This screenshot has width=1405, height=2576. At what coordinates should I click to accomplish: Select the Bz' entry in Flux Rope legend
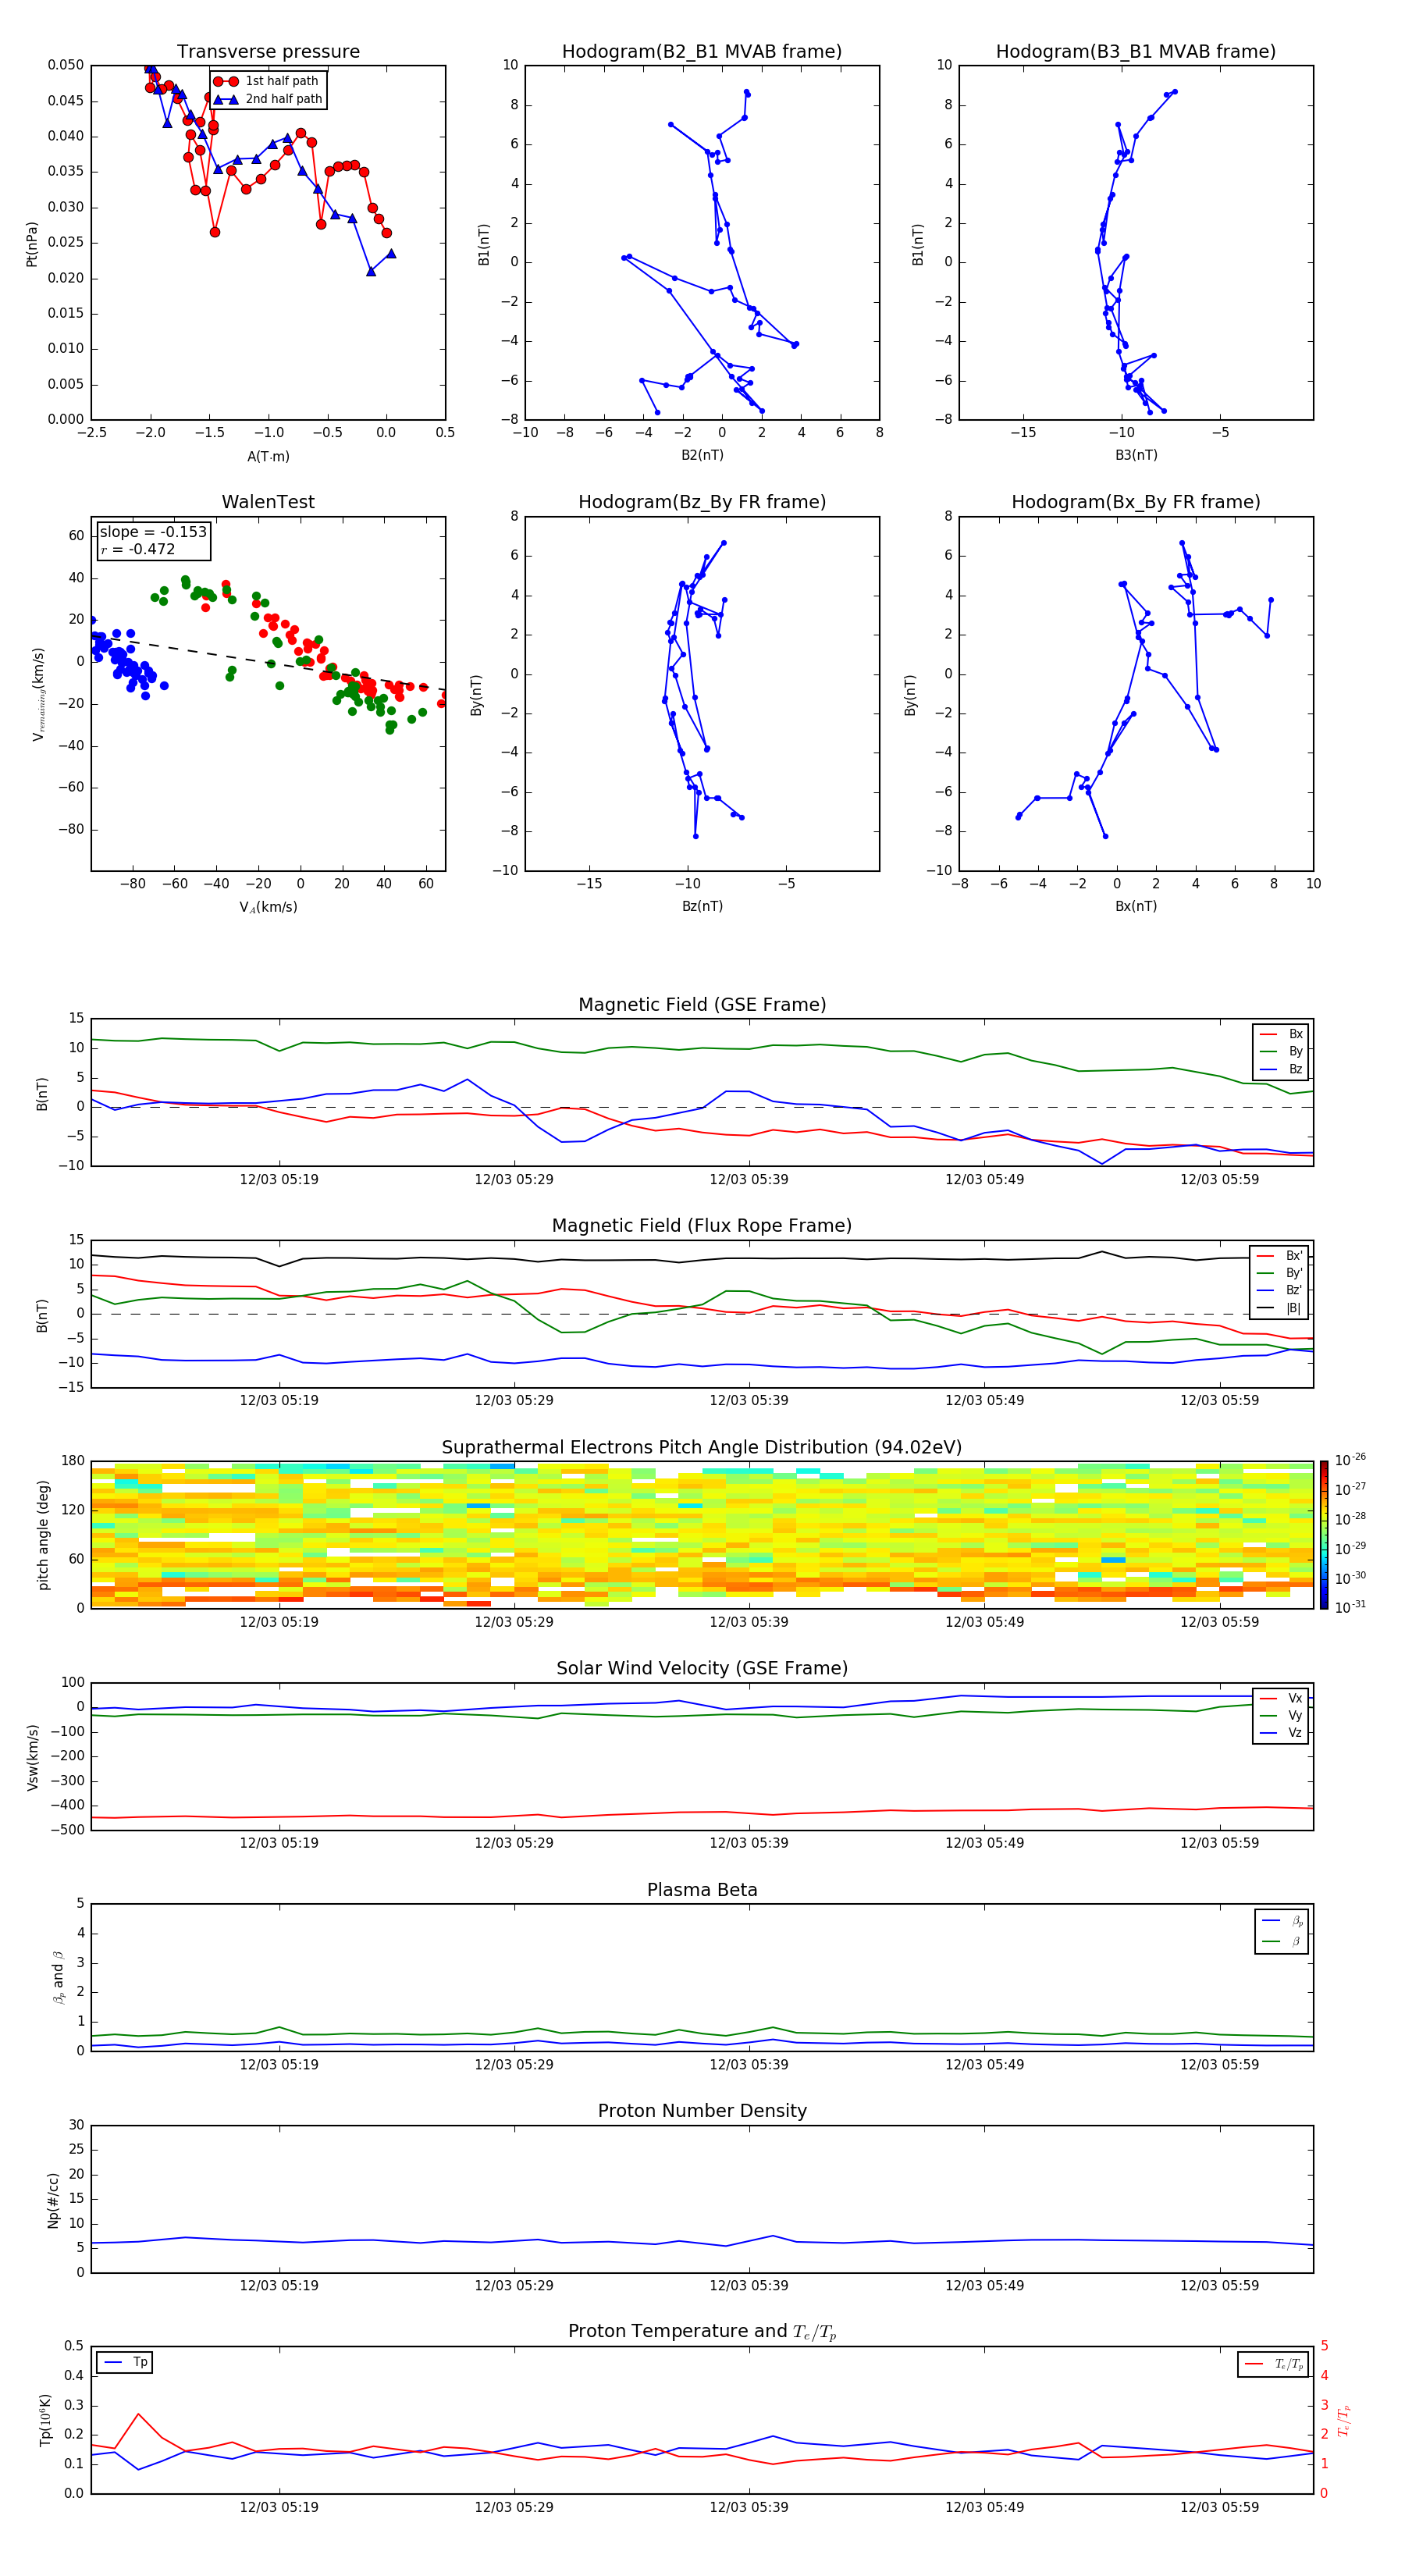[x=1280, y=1290]
